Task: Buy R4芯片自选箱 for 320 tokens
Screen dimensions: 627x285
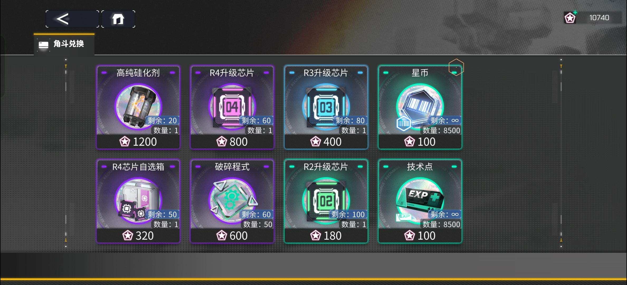Action: point(138,236)
